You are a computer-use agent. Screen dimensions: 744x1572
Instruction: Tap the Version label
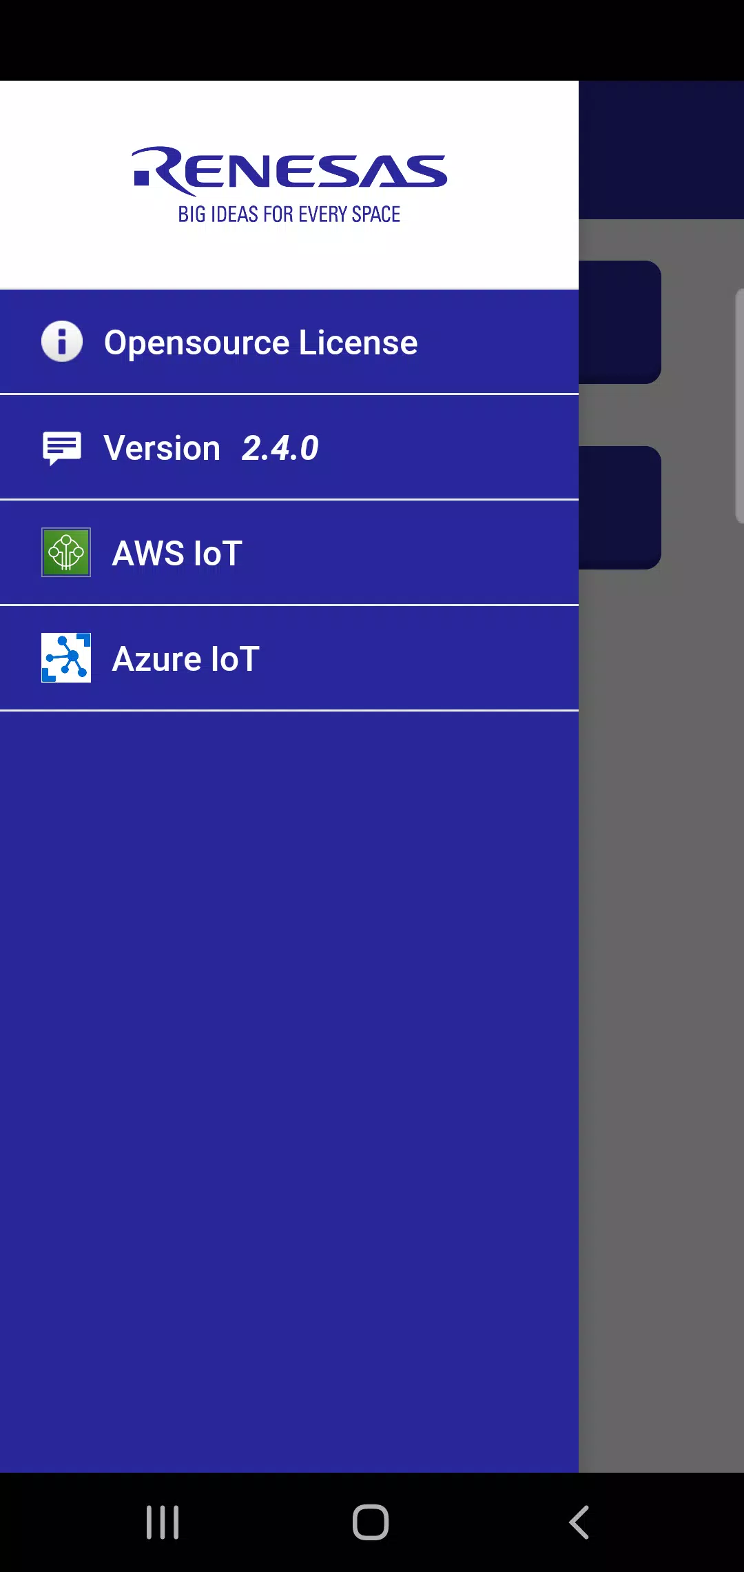point(162,448)
